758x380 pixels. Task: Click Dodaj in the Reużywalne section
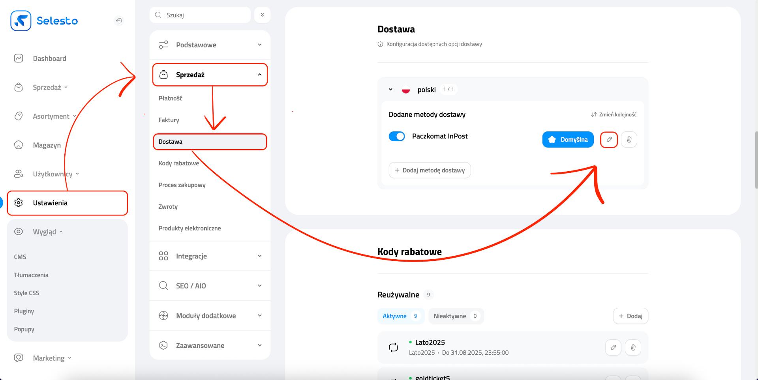click(x=630, y=316)
